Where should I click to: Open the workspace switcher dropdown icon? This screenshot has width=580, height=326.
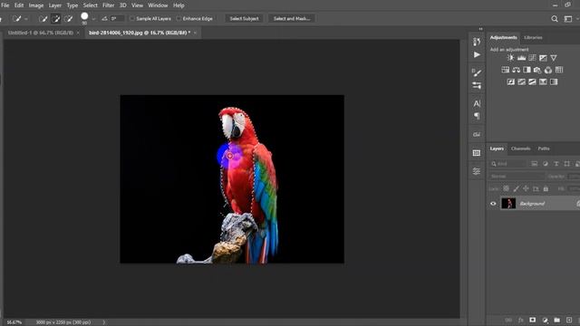click(x=568, y=19)
